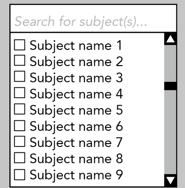Check the box beside Subject name 7

(x=20, y=142)
